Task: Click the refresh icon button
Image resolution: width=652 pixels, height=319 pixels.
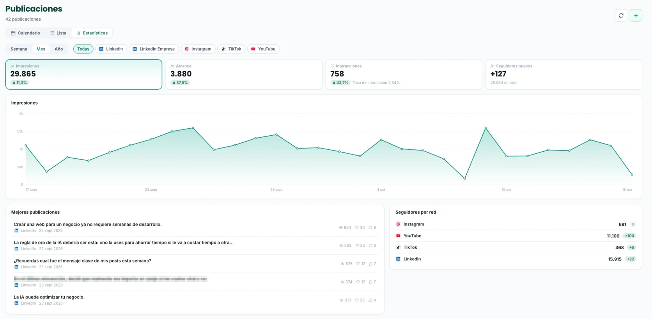Action: [x=621, y=16]
